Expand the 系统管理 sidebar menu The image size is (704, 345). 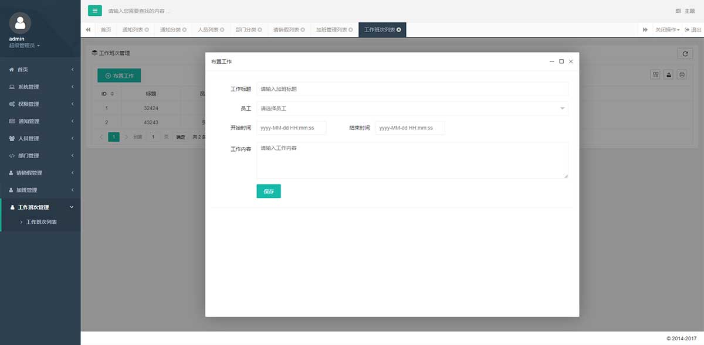pos(40,87)
